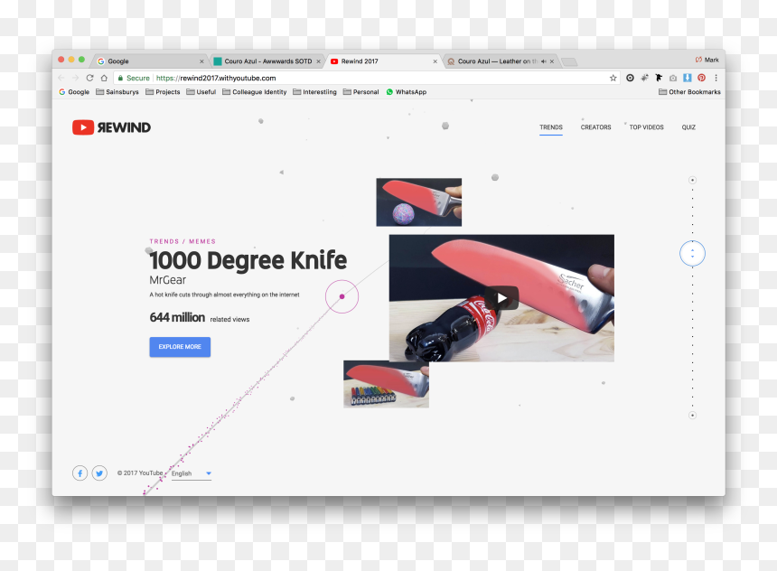Close the Rewind 2017 tab
The height and width of the screenshot is (571, 777).
point(435,61)
